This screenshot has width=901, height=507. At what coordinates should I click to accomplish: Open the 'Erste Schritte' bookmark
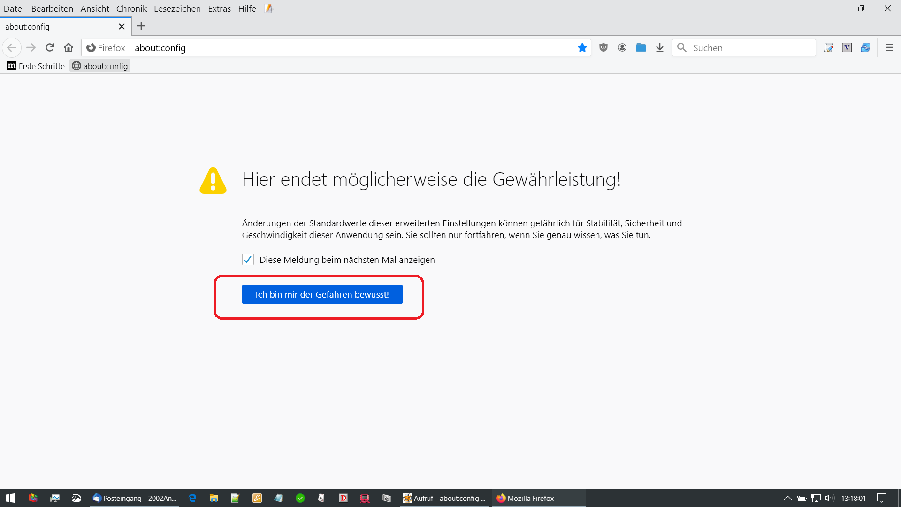click(36, 66)
